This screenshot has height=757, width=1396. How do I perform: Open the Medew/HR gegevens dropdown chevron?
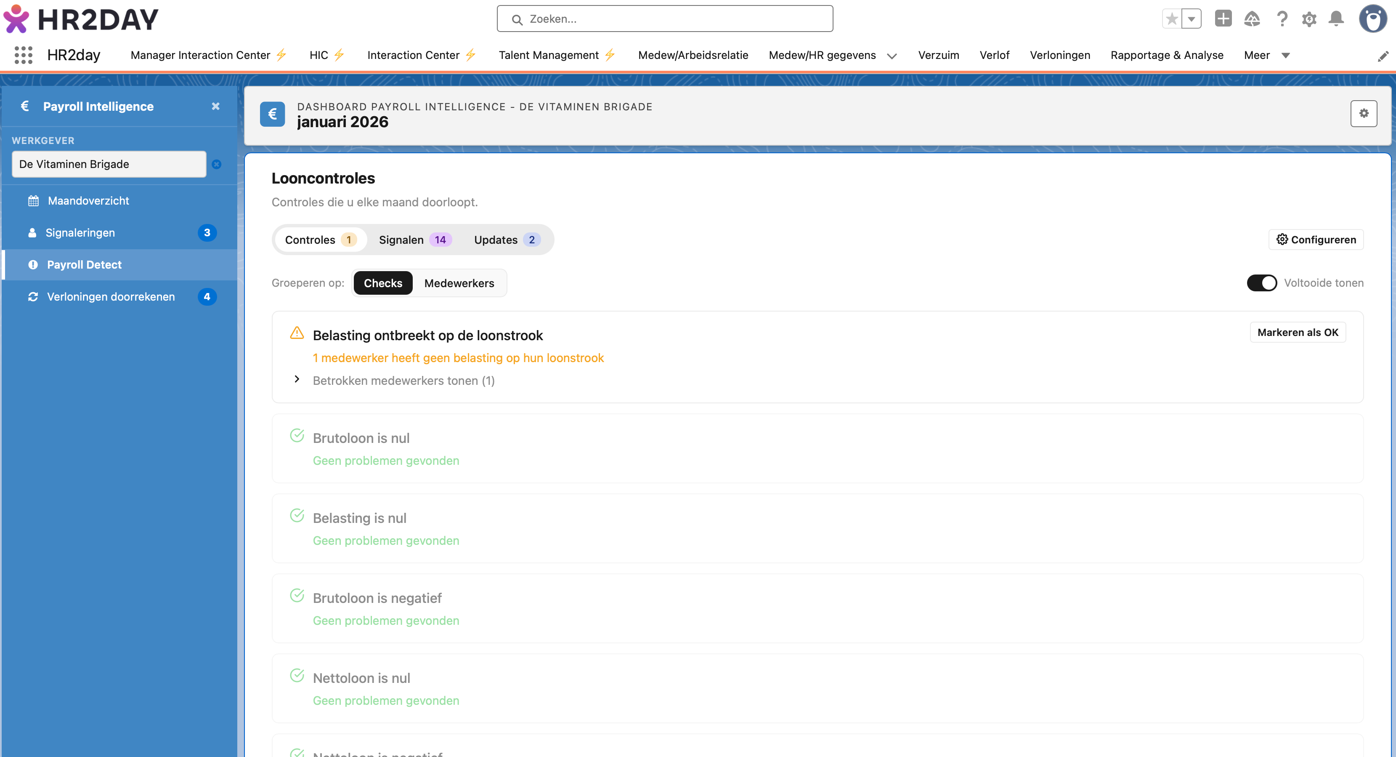(892, 56)
